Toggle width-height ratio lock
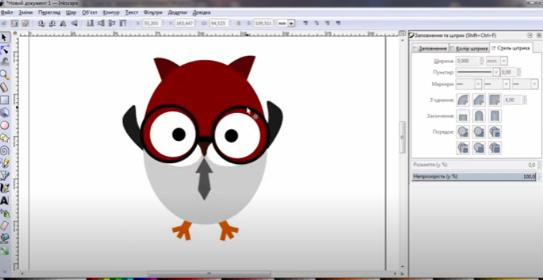The width and height of the screenshot is (543, 280). pos(238,23)
